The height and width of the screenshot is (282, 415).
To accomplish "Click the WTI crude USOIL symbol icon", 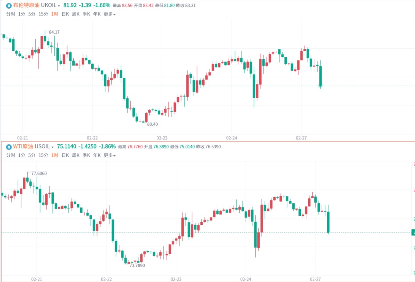I will click(9, 147).
